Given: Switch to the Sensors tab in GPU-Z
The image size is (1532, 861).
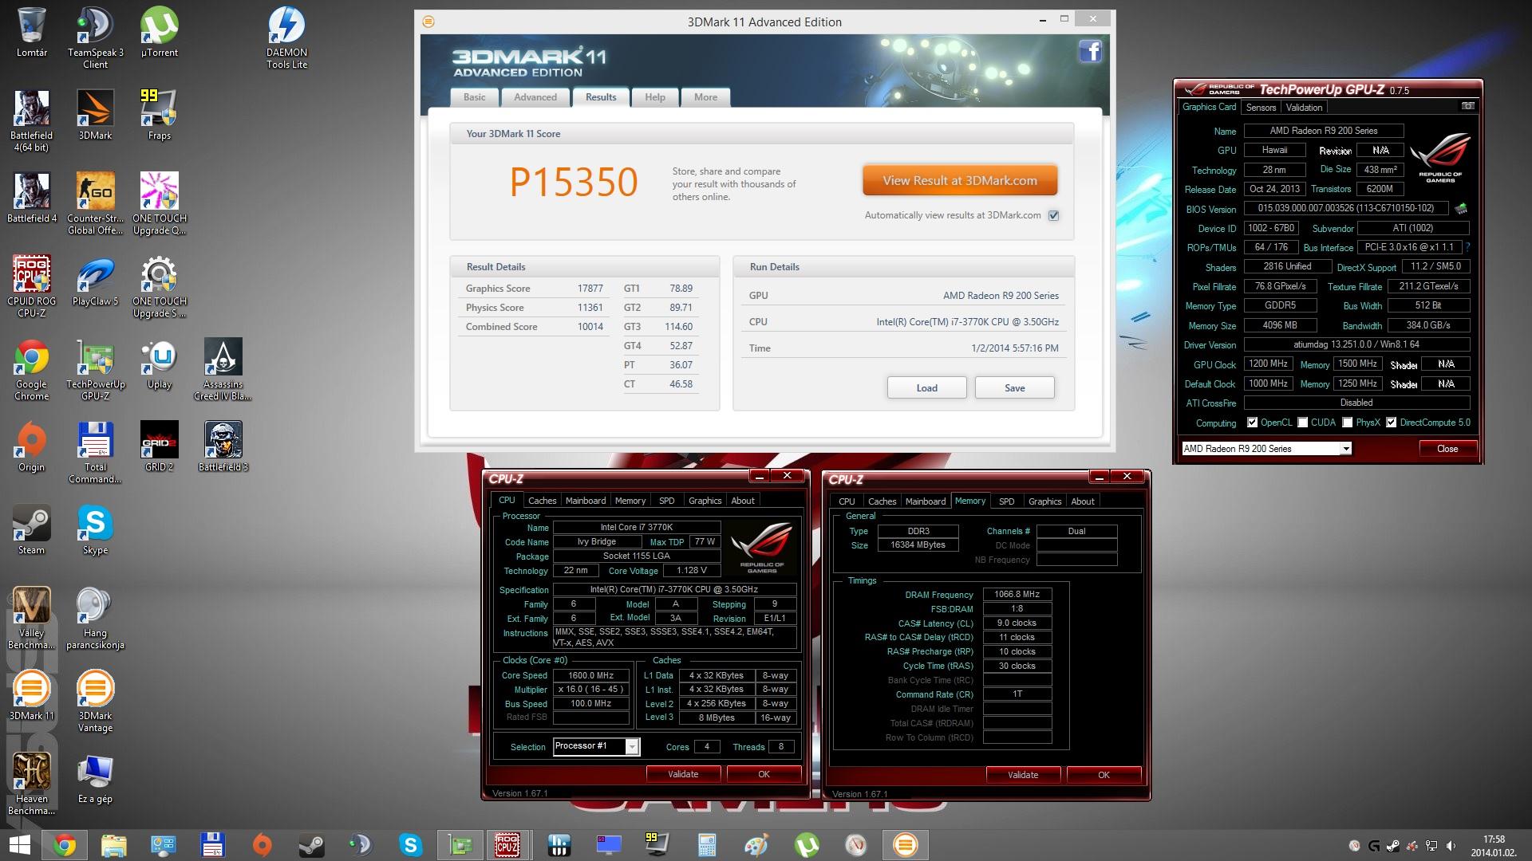Looking at the screenshot, I should 1261,108.
